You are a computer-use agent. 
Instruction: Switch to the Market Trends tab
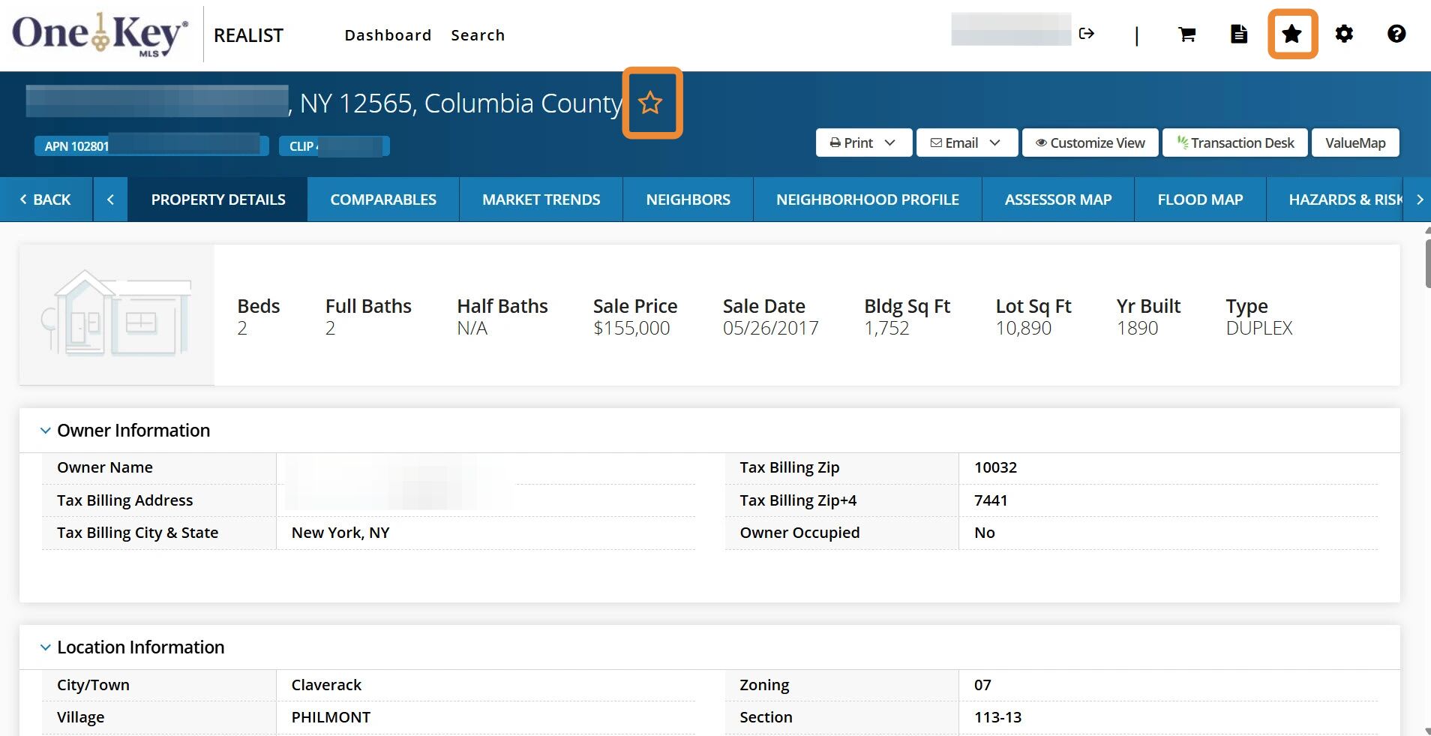click(x=541, y=200)
